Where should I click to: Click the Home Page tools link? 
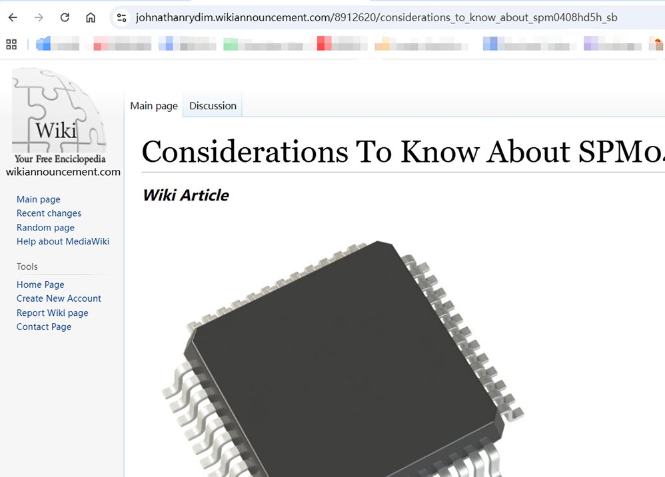(x=41, y=284)
